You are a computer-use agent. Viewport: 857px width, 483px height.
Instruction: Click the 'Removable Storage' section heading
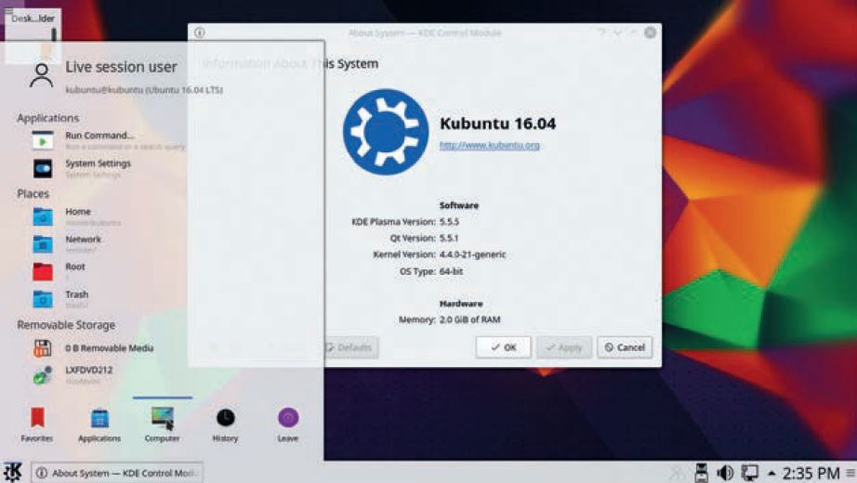point(66,325)
